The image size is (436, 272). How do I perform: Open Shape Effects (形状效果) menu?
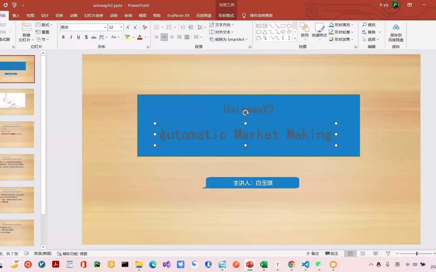(341, 39)
